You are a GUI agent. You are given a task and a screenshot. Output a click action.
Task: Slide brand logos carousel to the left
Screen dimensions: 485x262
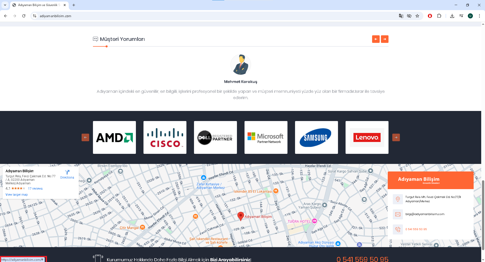85,137
